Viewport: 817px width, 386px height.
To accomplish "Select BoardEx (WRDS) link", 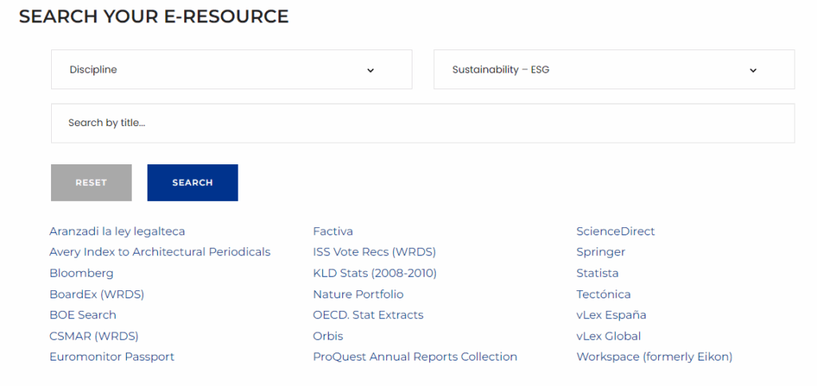I will coord(97,294).
